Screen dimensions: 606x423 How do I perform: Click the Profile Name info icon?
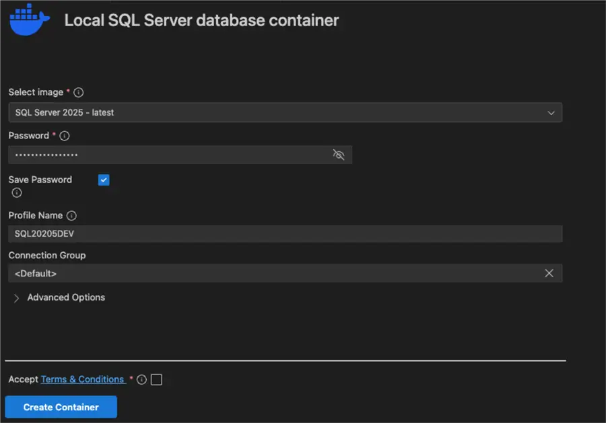coord(71,216)
